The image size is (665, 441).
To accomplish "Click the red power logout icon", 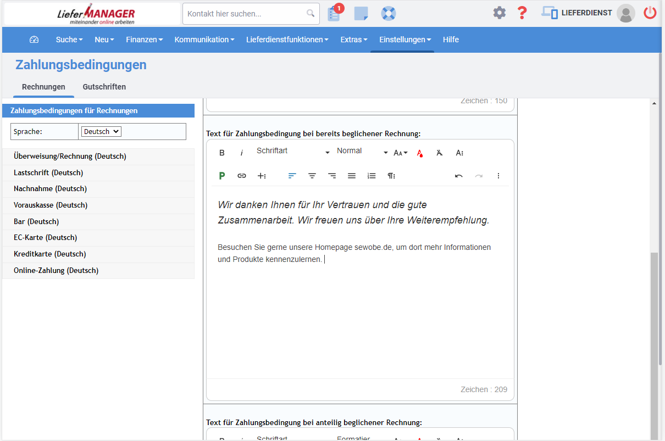I will point(650,13).
